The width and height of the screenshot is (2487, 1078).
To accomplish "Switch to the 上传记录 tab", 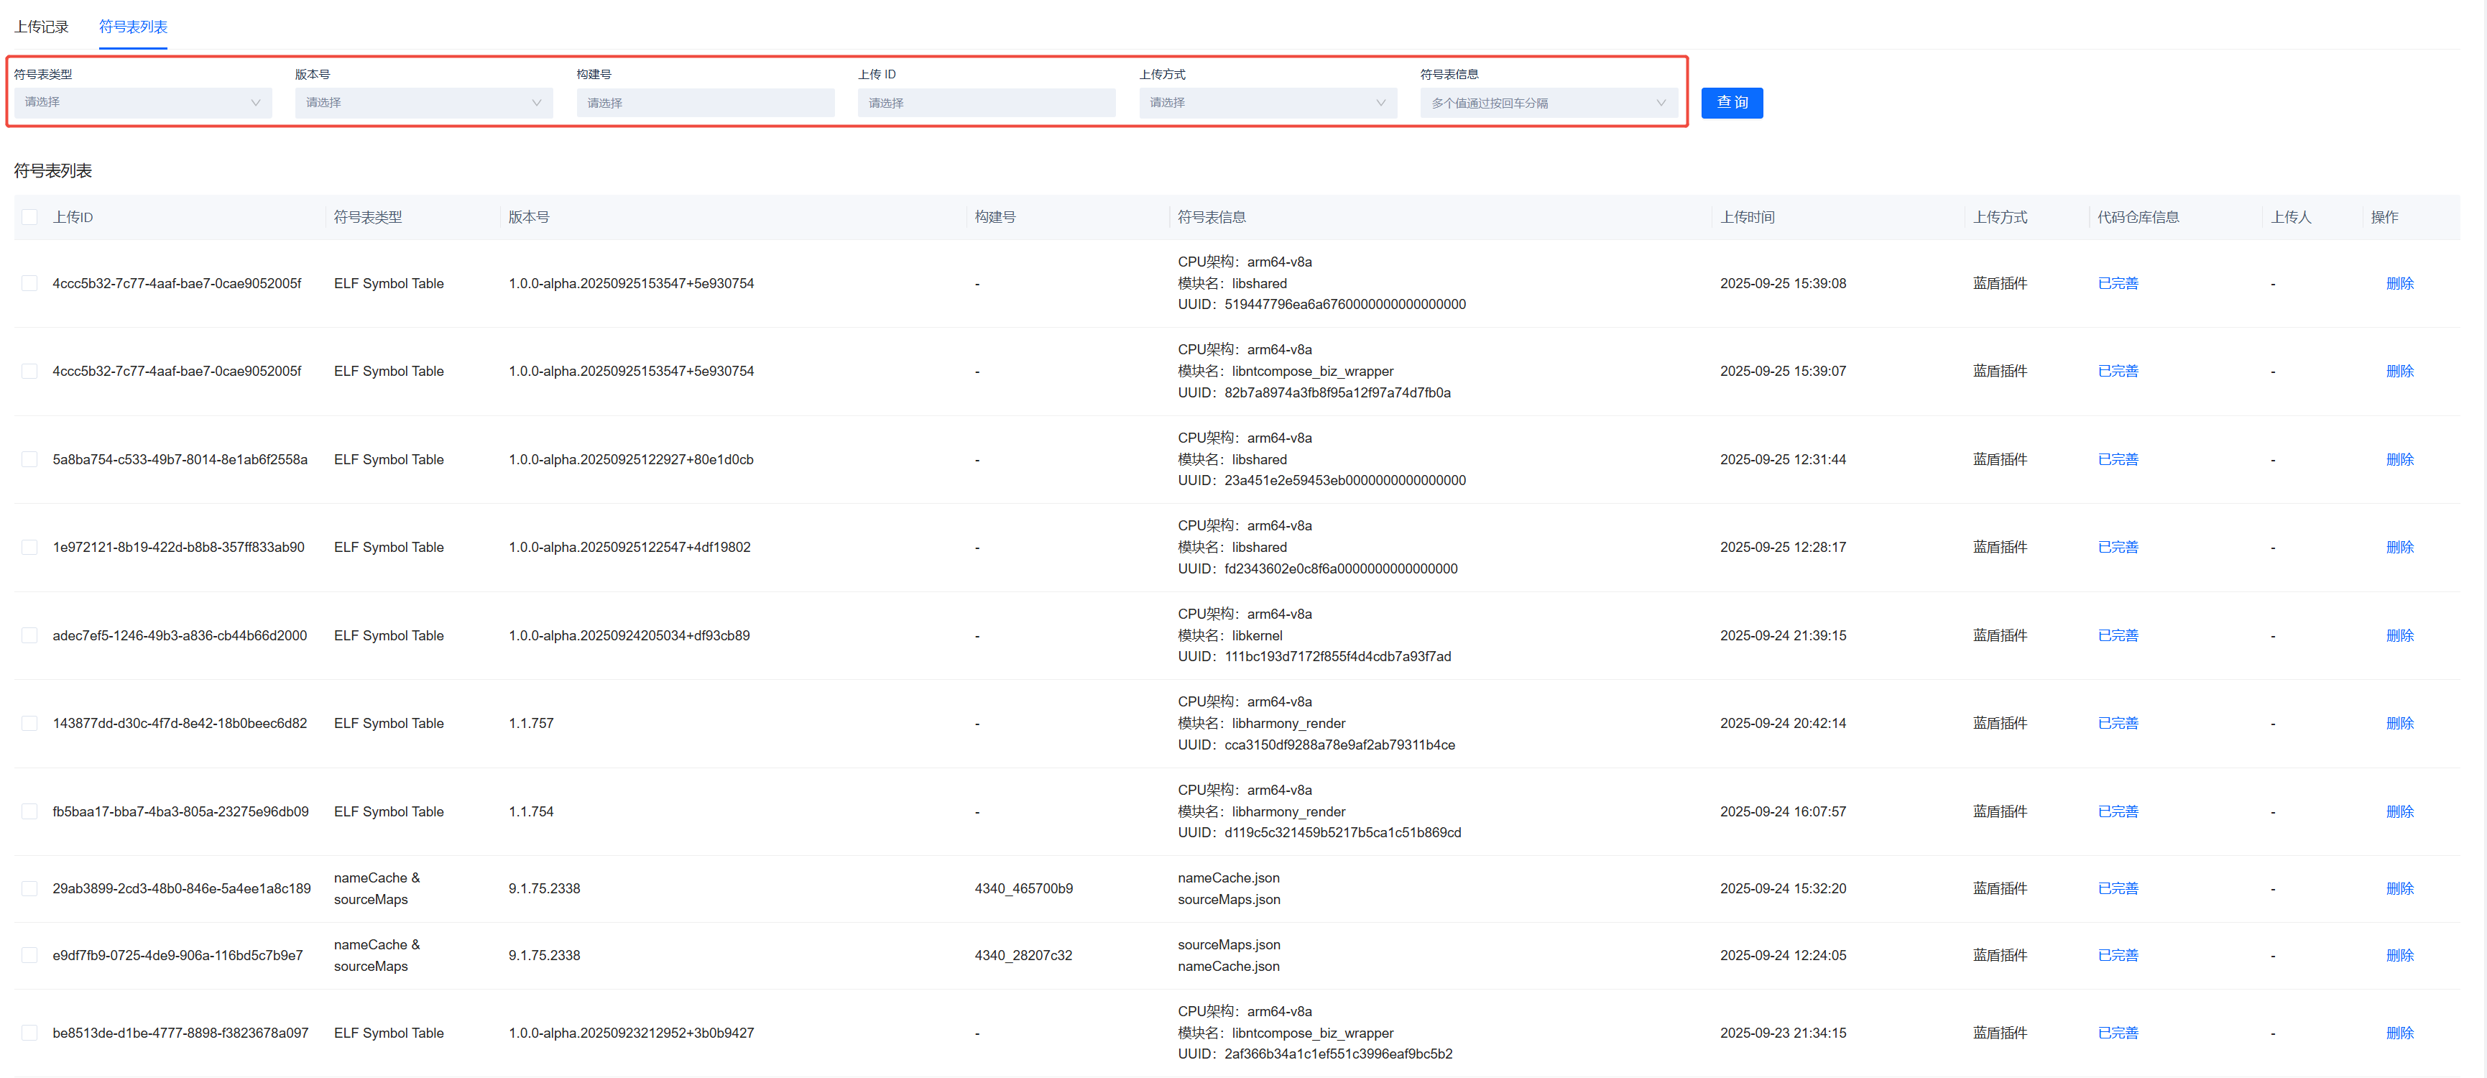I will click(42, 26).
